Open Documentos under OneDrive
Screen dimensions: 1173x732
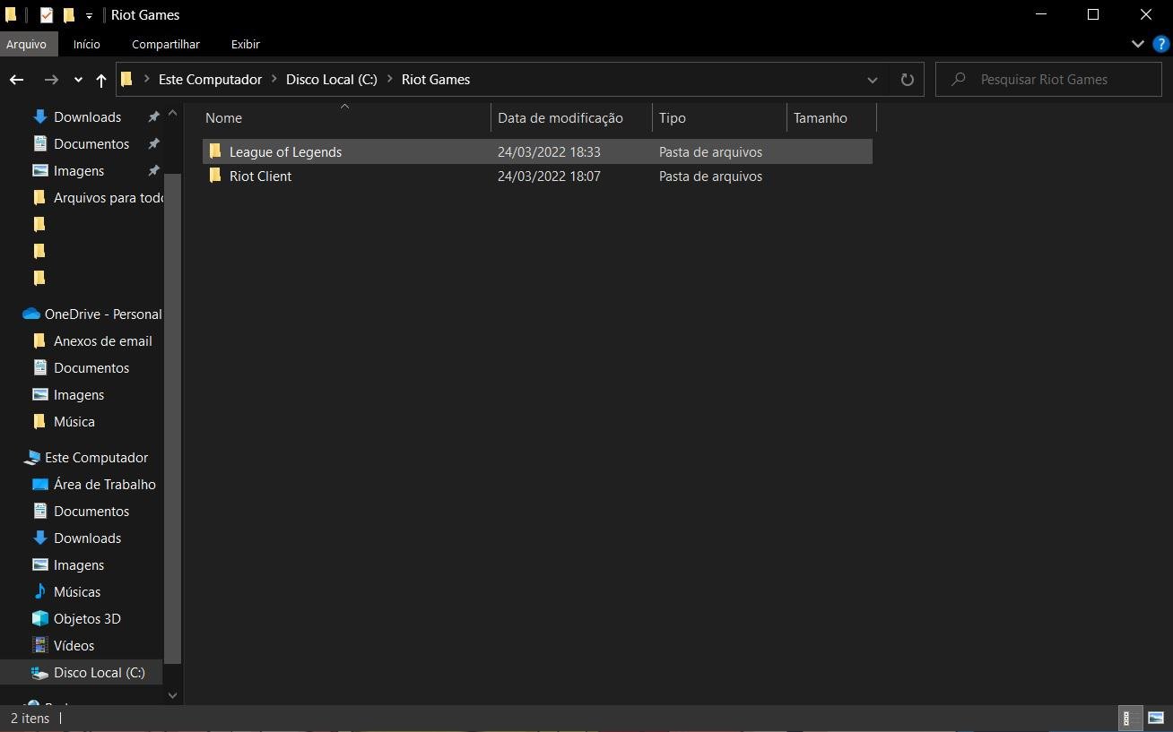tap(91, 368)
